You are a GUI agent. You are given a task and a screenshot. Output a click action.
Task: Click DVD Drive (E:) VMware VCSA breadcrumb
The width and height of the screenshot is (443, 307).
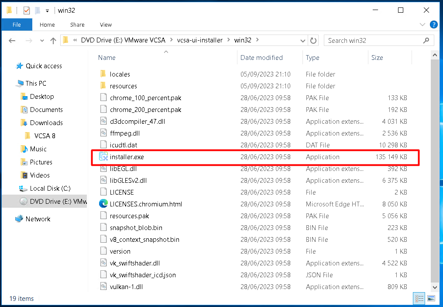pyautogui.click(x=123, y=40)
